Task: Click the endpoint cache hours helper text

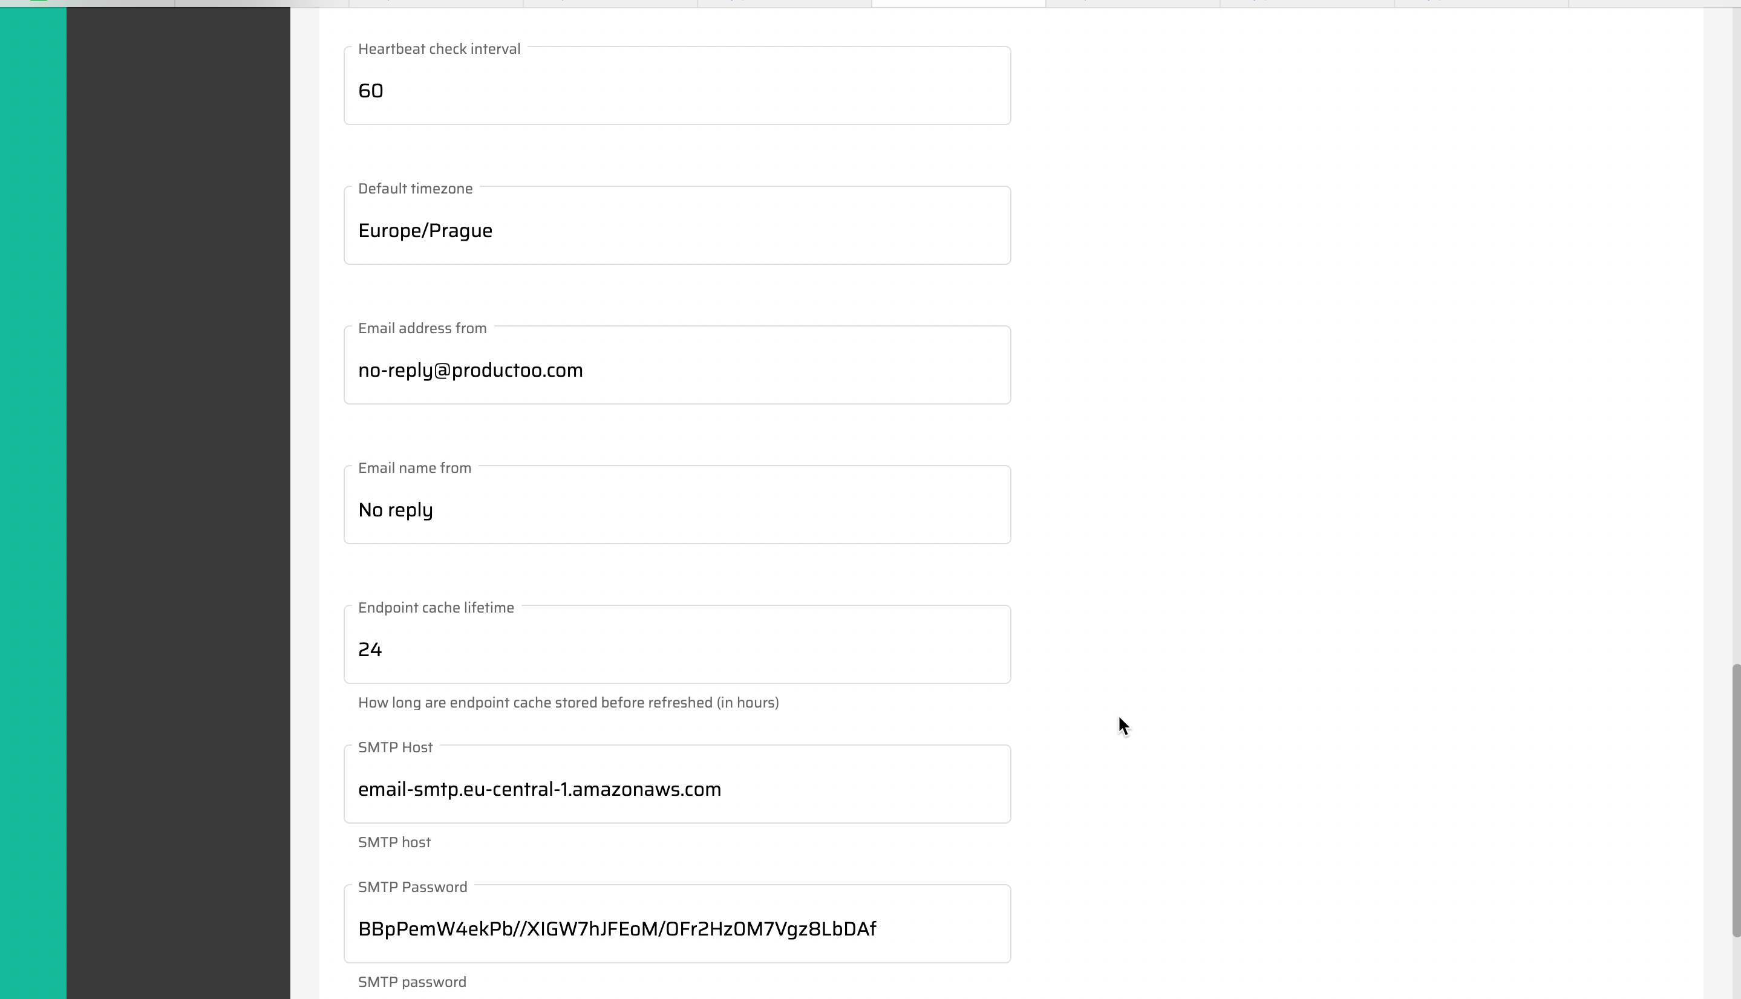Action: 568,703
